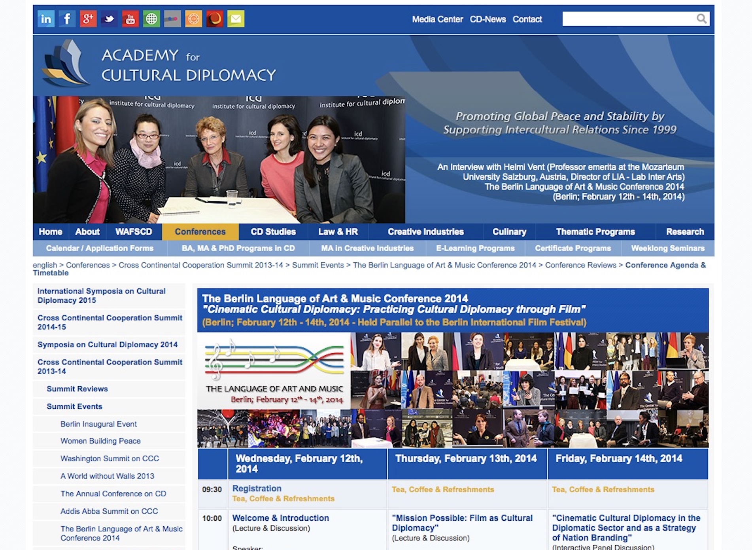Go to the Home menu item
752x550 pixels.
[51, 232]
